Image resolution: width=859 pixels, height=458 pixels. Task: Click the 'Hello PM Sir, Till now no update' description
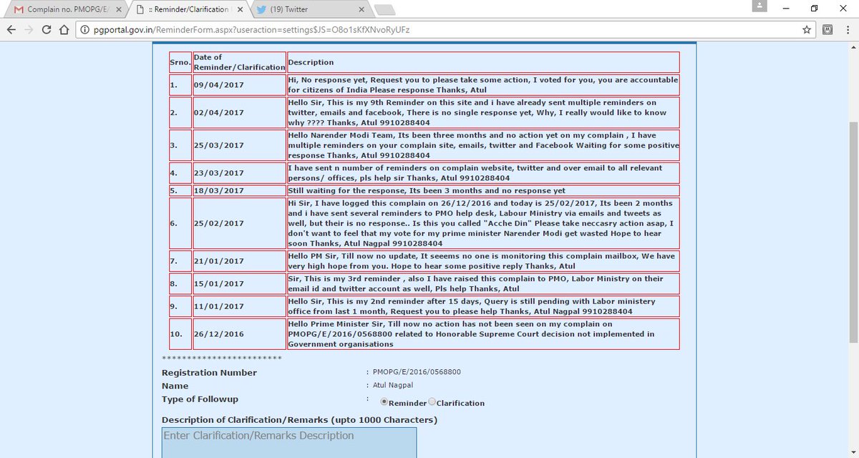click(483, 260)
